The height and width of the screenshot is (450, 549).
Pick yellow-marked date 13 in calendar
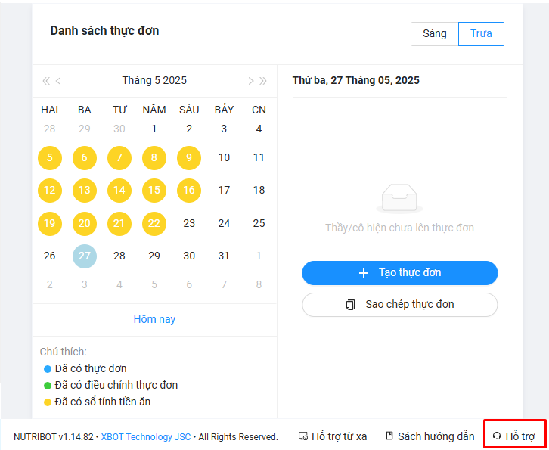click(x=85, y=190)
